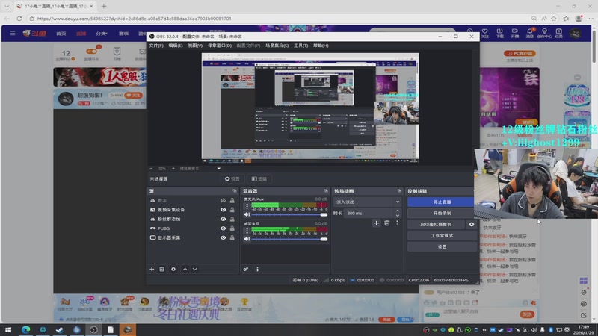This screenshot has height=336, width=598.
Task: Click browser page refresh icon
Action: [x=19, y=18]
